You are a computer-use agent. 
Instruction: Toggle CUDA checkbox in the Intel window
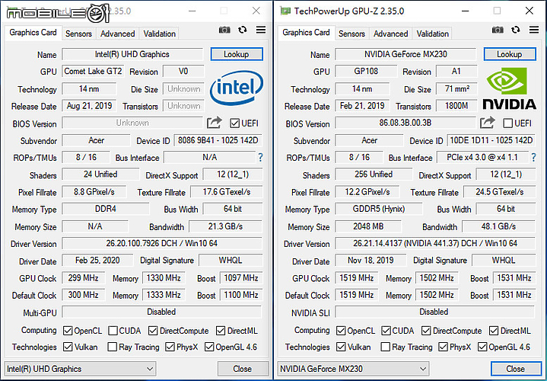pyautogui.click(x=113, y=331)
